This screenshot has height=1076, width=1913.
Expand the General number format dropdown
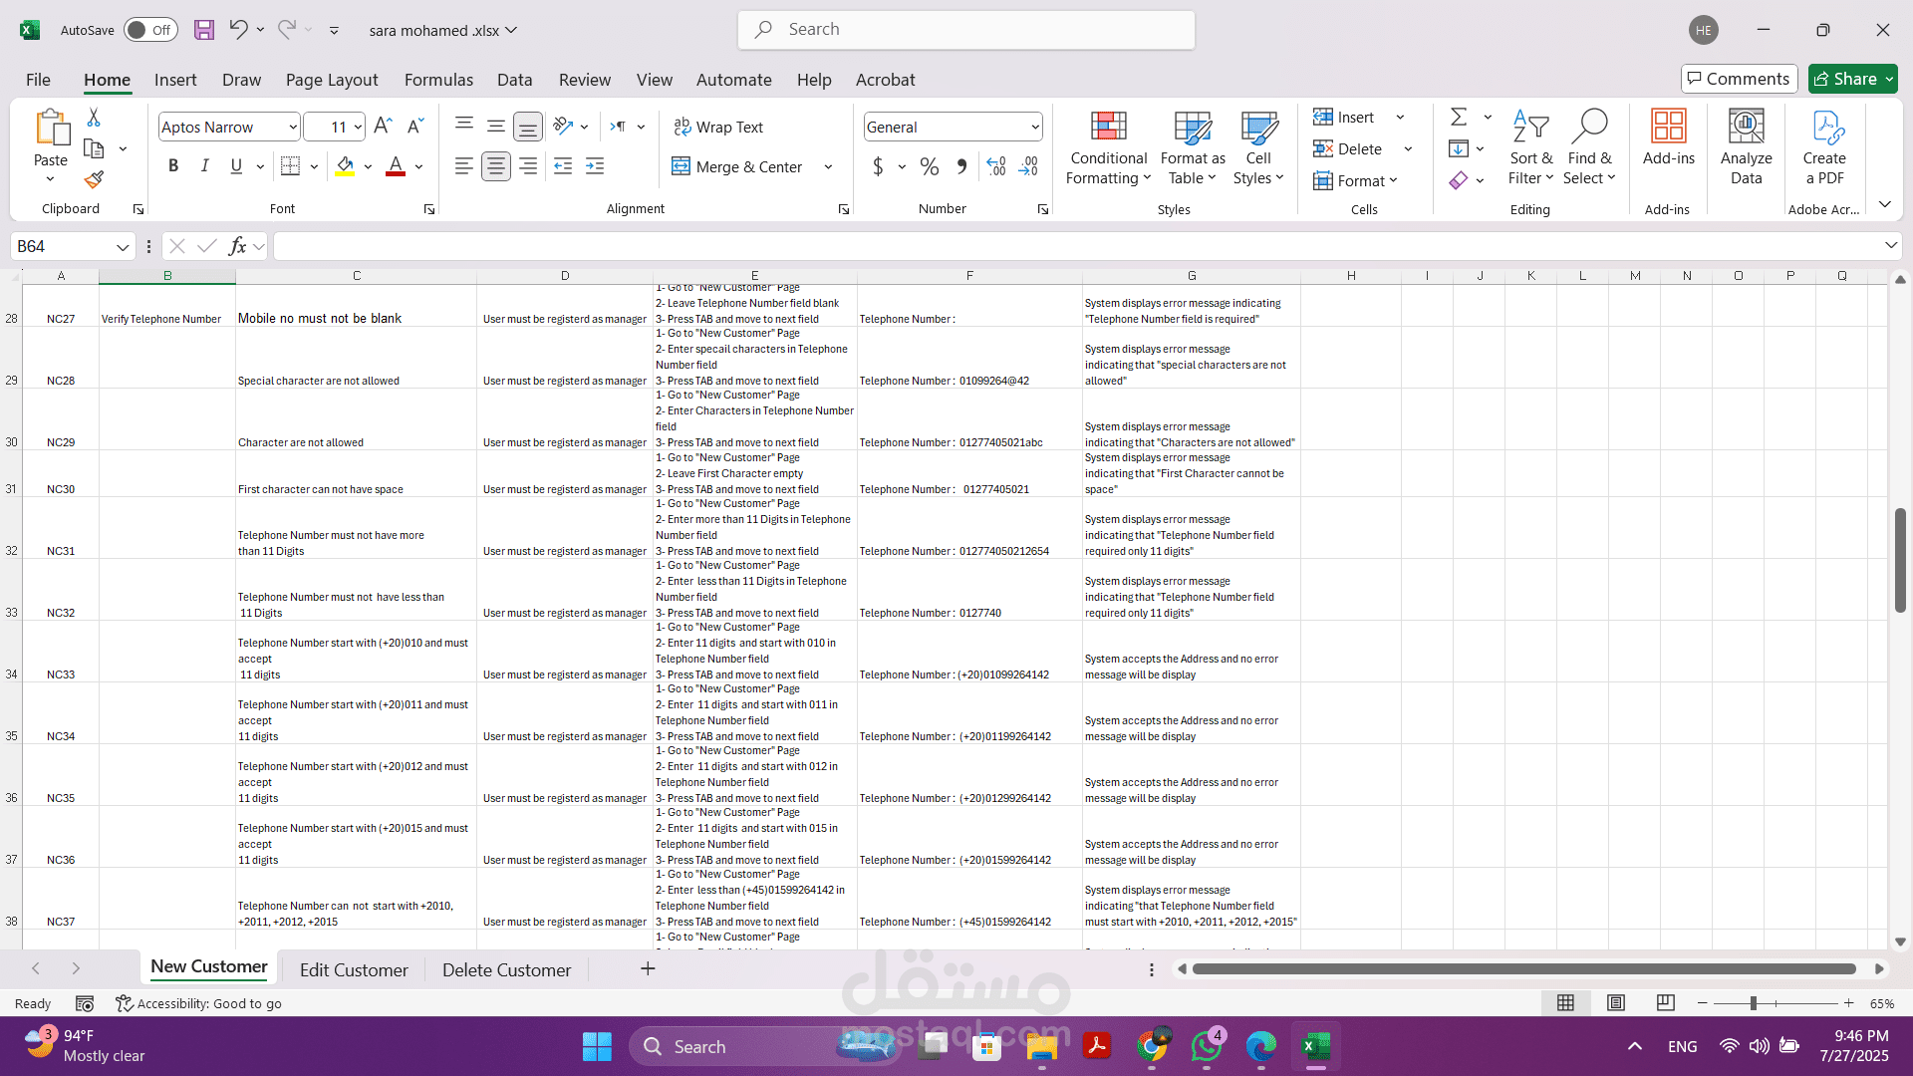(x=1034, y=127)
